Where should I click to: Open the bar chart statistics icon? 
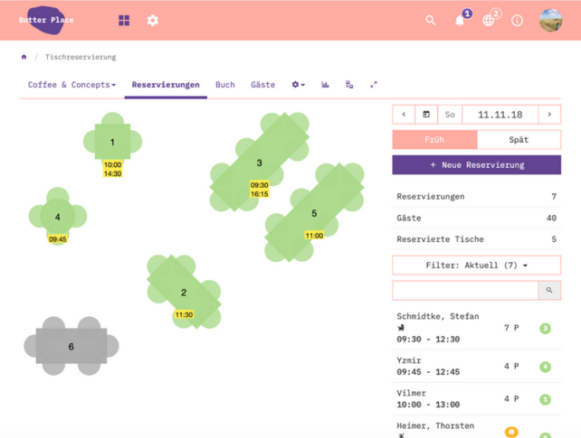(325, 85)
